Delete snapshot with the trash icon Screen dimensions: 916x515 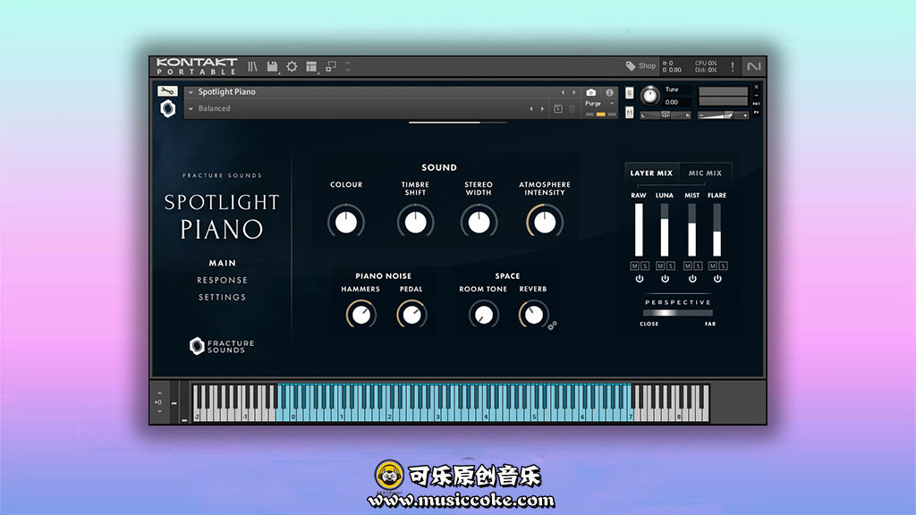572,108
